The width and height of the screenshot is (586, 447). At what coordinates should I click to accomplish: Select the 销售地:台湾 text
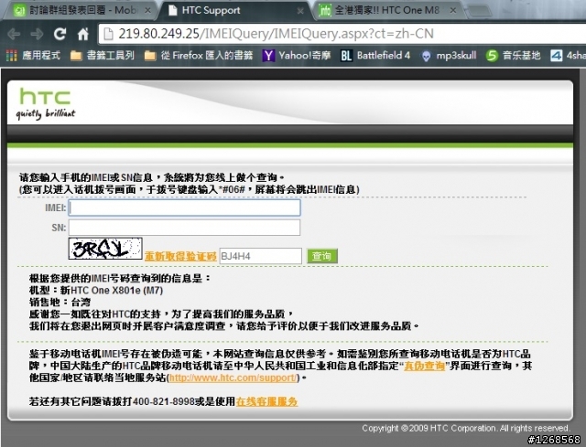tap(60, 303)
